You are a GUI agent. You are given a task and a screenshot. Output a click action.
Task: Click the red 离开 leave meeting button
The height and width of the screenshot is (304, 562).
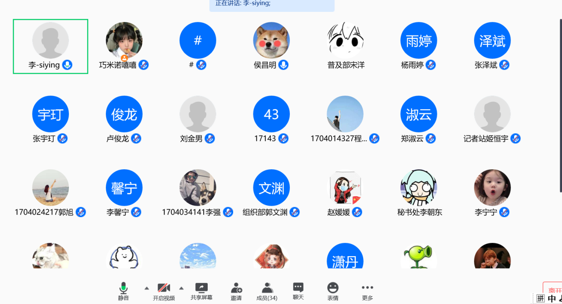point(554,290)
